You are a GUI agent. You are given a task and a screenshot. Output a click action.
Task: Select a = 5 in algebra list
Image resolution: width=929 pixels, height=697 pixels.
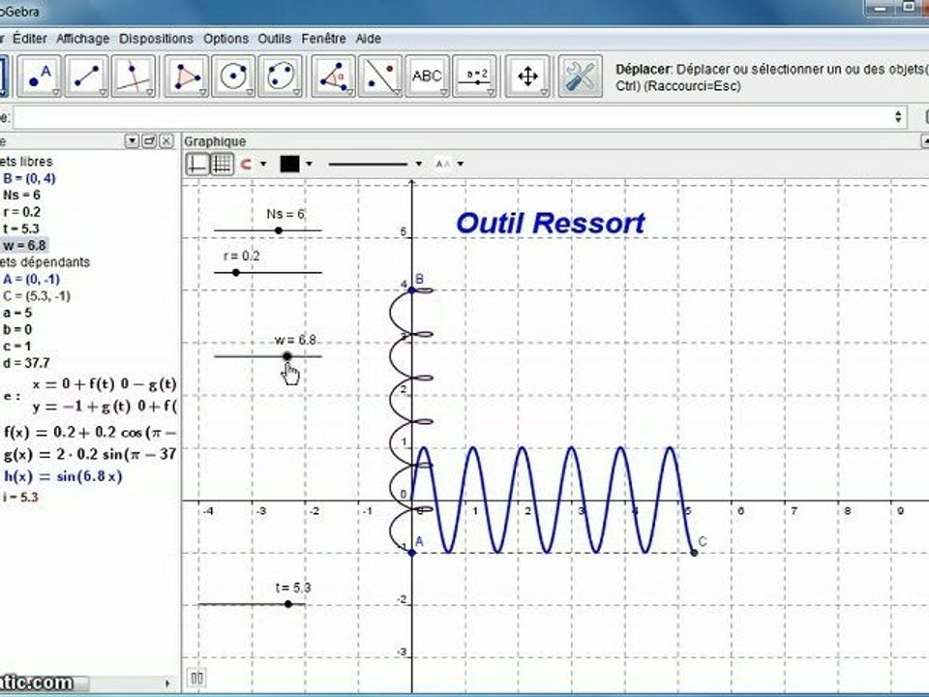tap(17, 313)
